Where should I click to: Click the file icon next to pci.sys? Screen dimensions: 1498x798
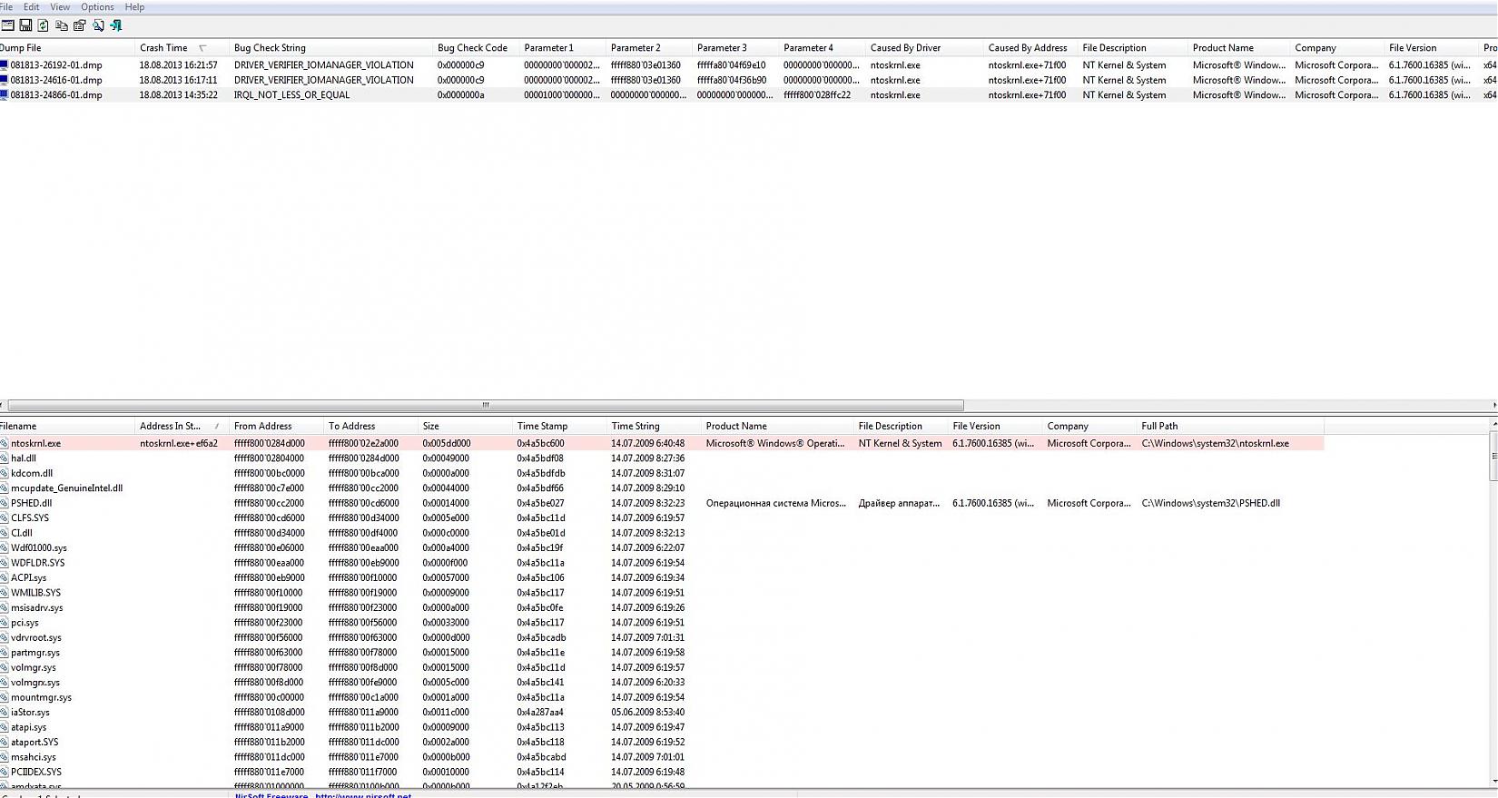pyautogui.click(x=4, y=623)
